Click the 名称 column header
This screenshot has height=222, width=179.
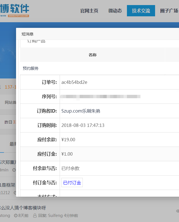[x=92, y=55]
